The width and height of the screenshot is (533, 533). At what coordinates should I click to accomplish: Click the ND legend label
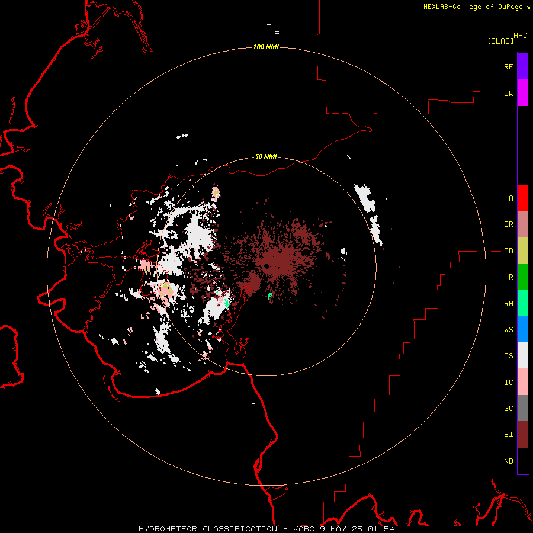(509, 461)
